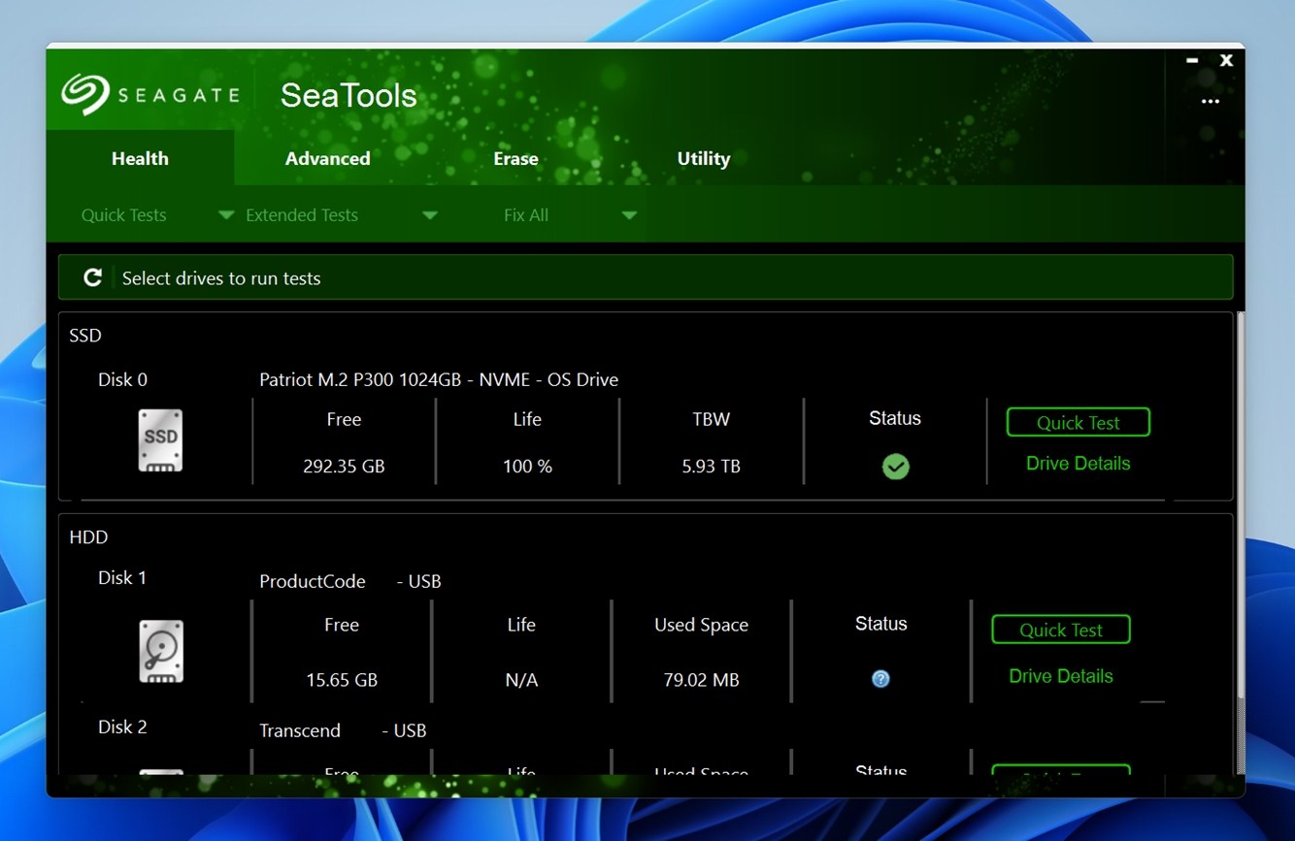
Task: Minimize the SeaTools window
Action: (1192, 60)
